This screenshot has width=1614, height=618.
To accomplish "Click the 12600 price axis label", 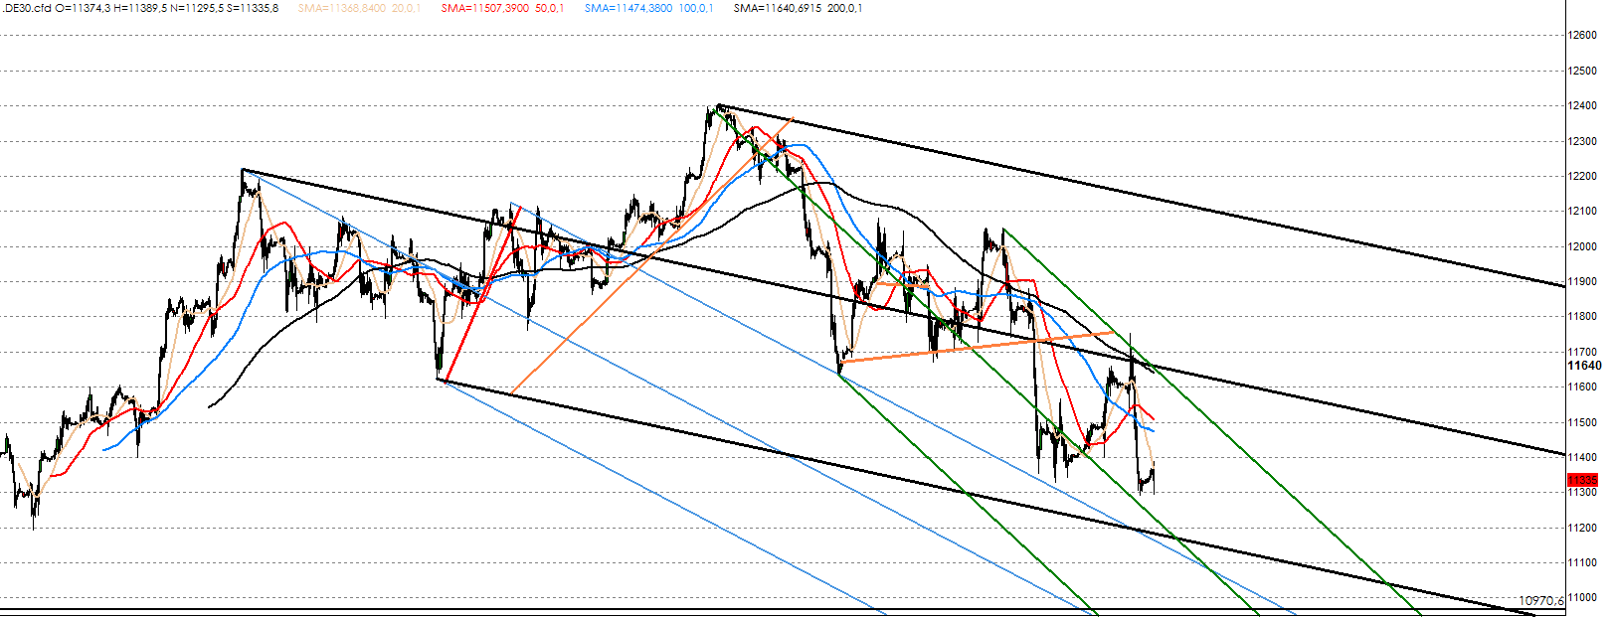I will (1582, 36).
